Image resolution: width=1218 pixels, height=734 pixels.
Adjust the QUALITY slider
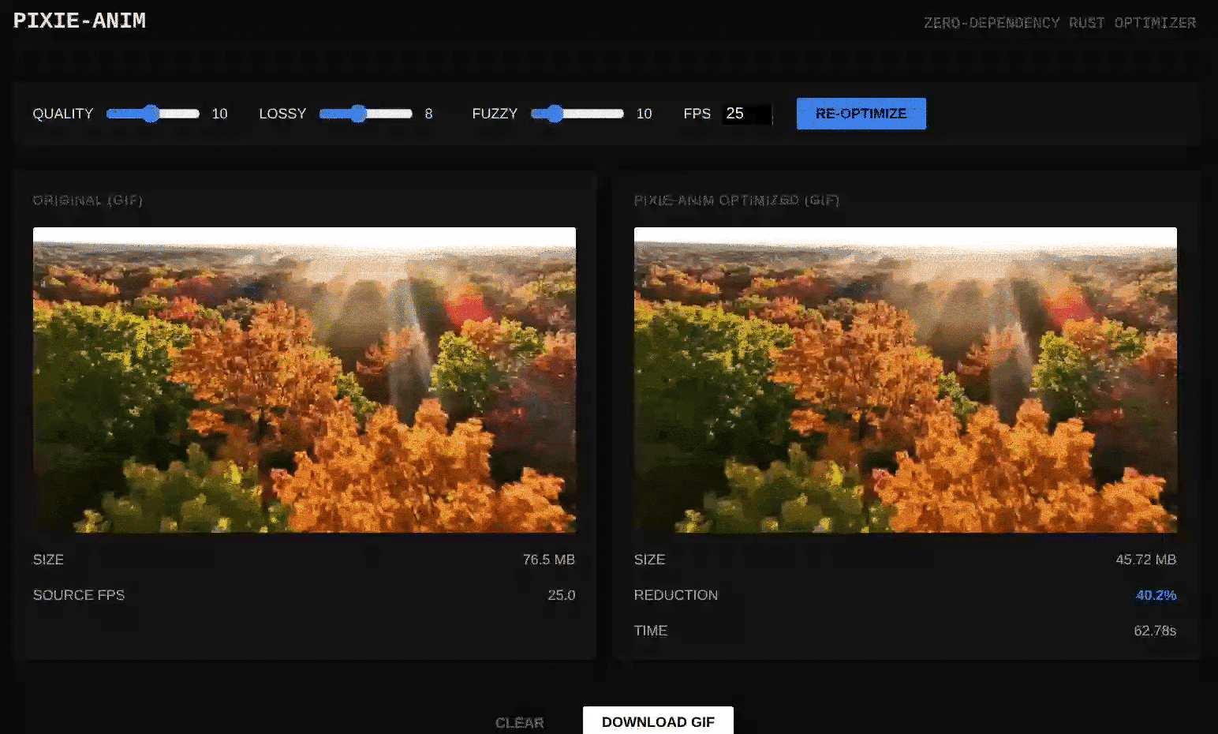tap(153, 114)
